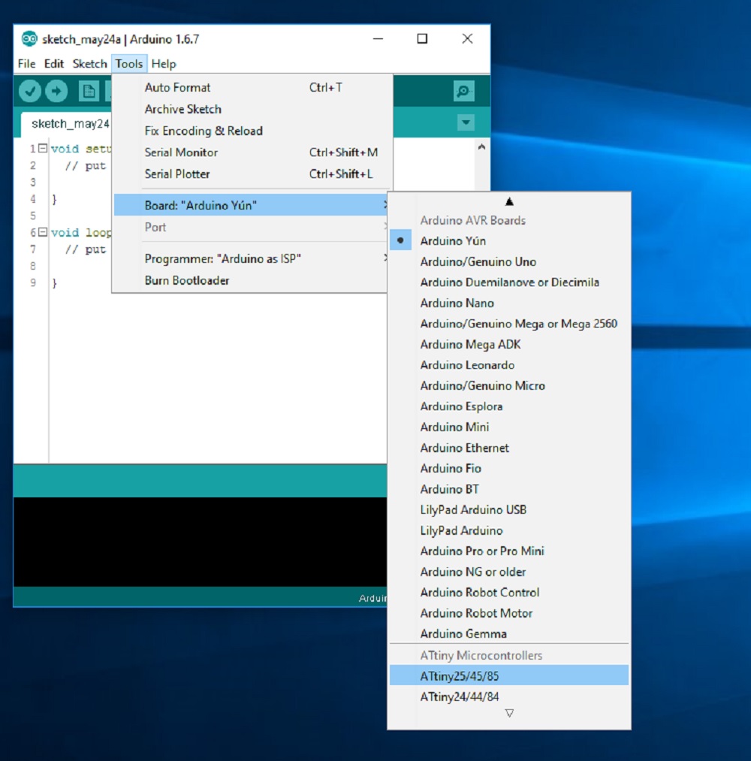Expand the Programmer "Arduino as ISP" submenu

tap(251, 258)
